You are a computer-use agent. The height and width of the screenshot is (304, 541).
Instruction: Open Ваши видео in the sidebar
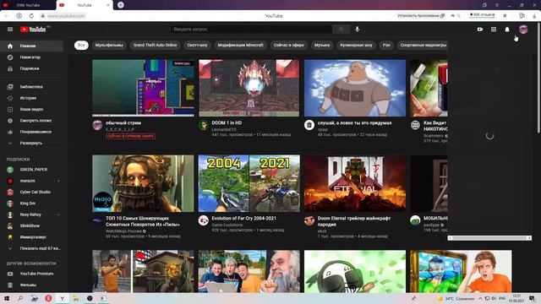[32, 109]
